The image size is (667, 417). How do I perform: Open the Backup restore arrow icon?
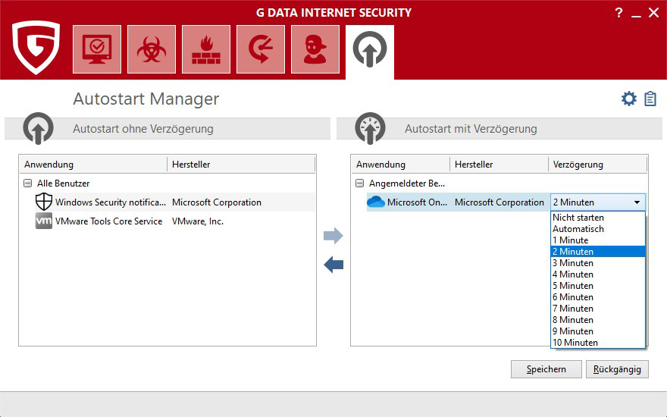(261, 49)
